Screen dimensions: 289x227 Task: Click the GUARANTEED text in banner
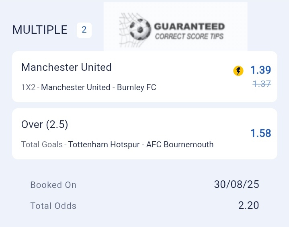pos(189,27)
